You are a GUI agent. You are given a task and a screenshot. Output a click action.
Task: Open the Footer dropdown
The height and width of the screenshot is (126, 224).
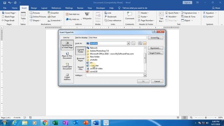pyautogui.click(x=143, y=17)
